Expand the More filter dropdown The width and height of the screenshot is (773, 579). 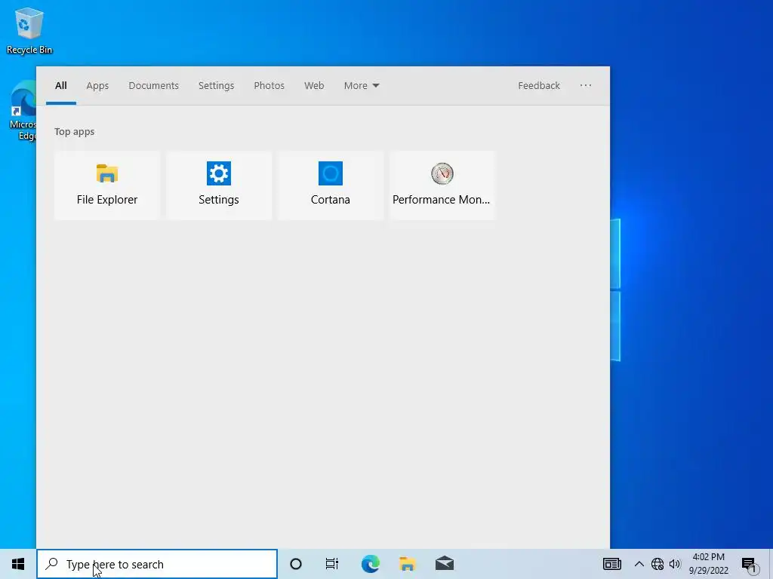[x=362, y=86]
